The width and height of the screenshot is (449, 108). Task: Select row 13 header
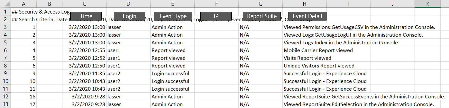[x=5, y=104]
